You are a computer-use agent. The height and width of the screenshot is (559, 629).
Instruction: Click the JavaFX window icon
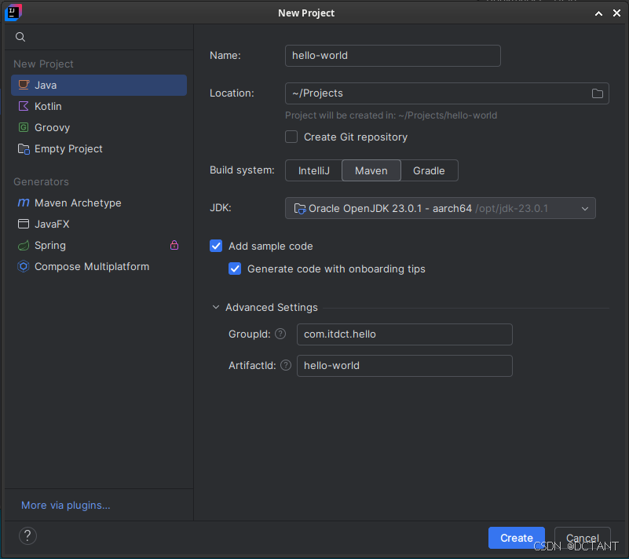tap(24, 224)
